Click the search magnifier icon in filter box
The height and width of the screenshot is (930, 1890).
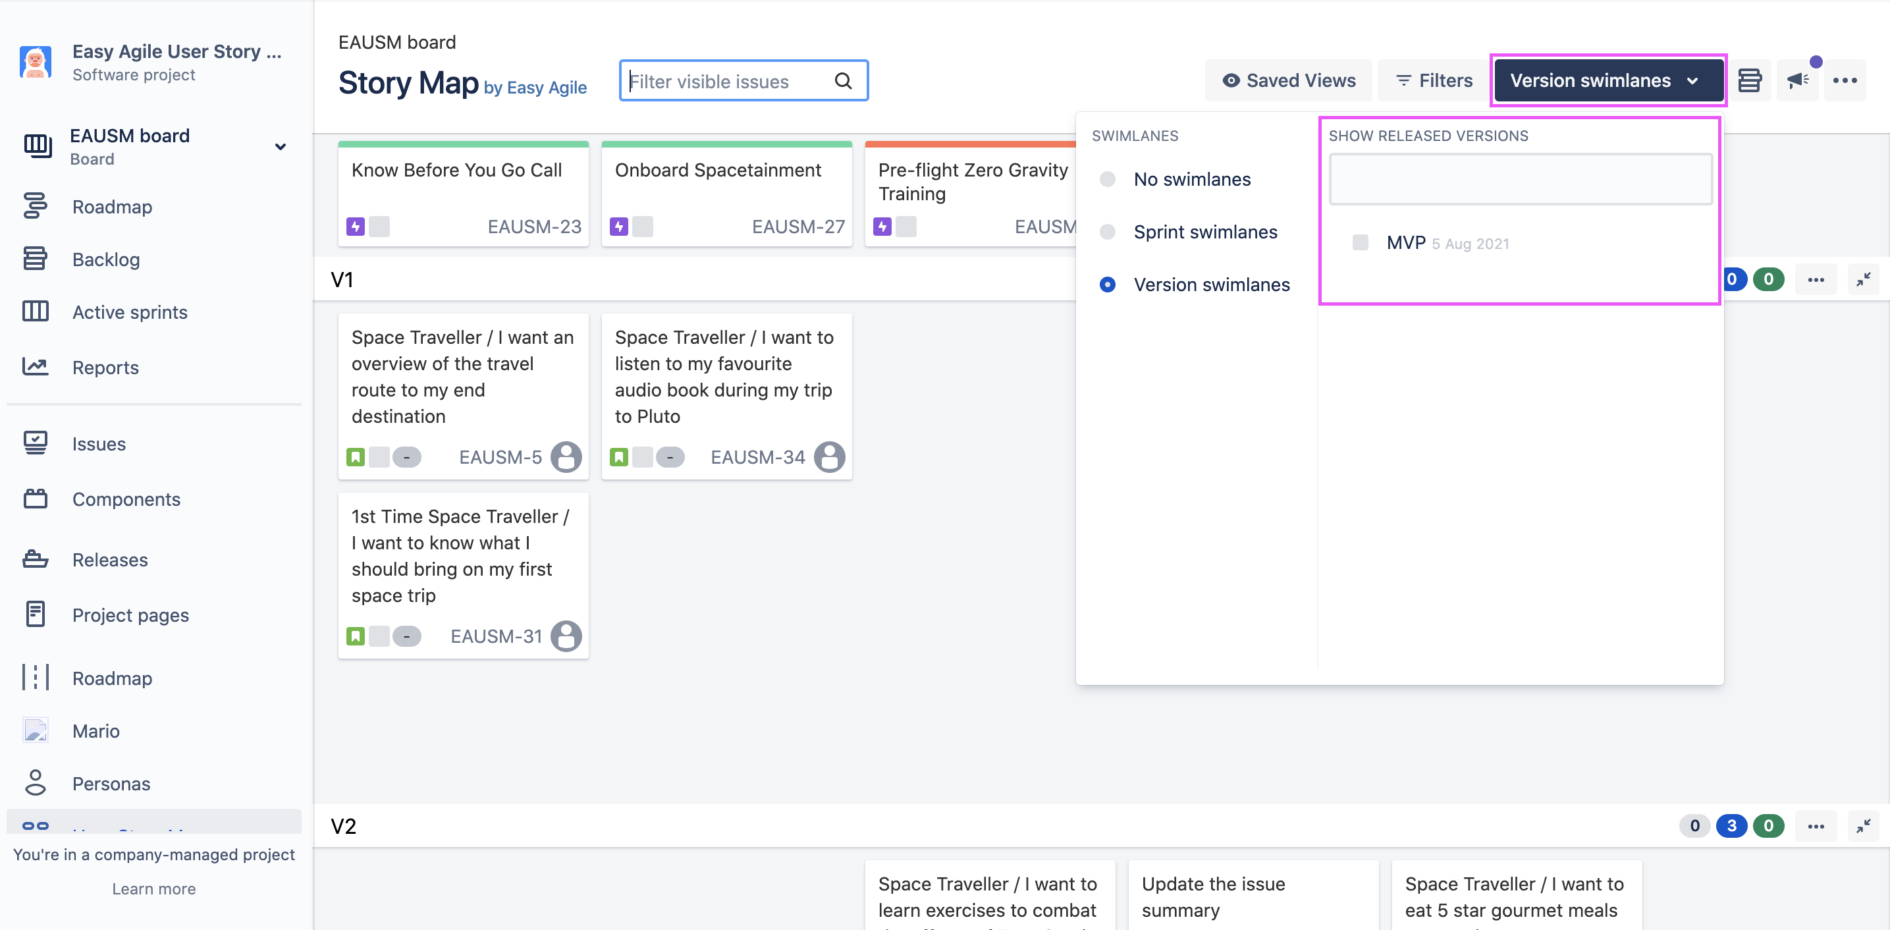pos(843,81)
